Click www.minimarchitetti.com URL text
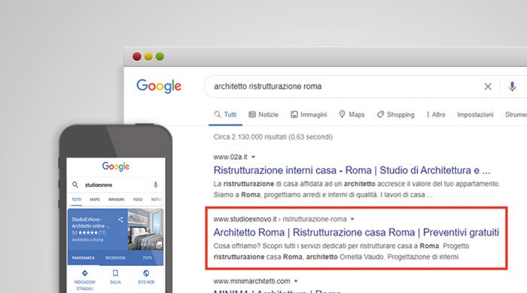Viewport: 527px width, 293px height. pyautogui.click(x=251, y=281)
